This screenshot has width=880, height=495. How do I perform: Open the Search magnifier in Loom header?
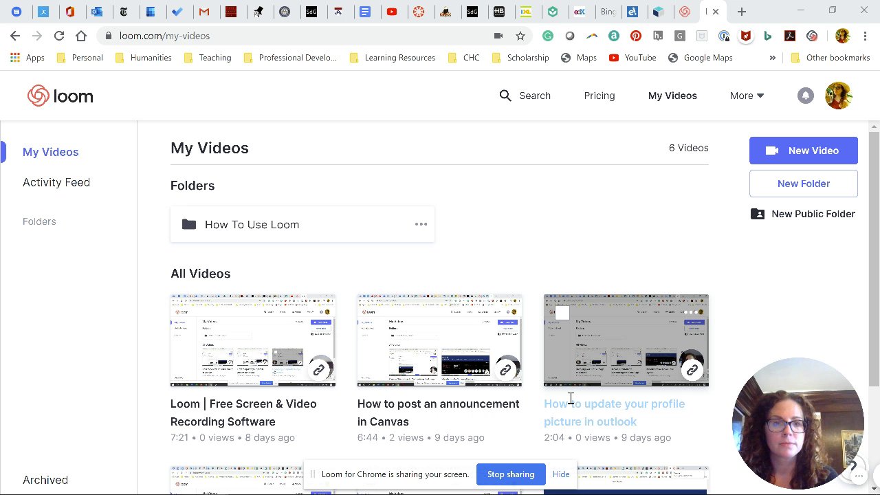pyautogui.click(x=505, y=96)
